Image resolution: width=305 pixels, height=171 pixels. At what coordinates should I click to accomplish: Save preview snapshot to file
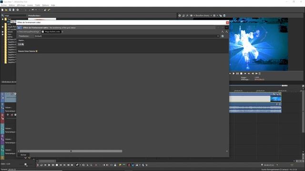224,16
